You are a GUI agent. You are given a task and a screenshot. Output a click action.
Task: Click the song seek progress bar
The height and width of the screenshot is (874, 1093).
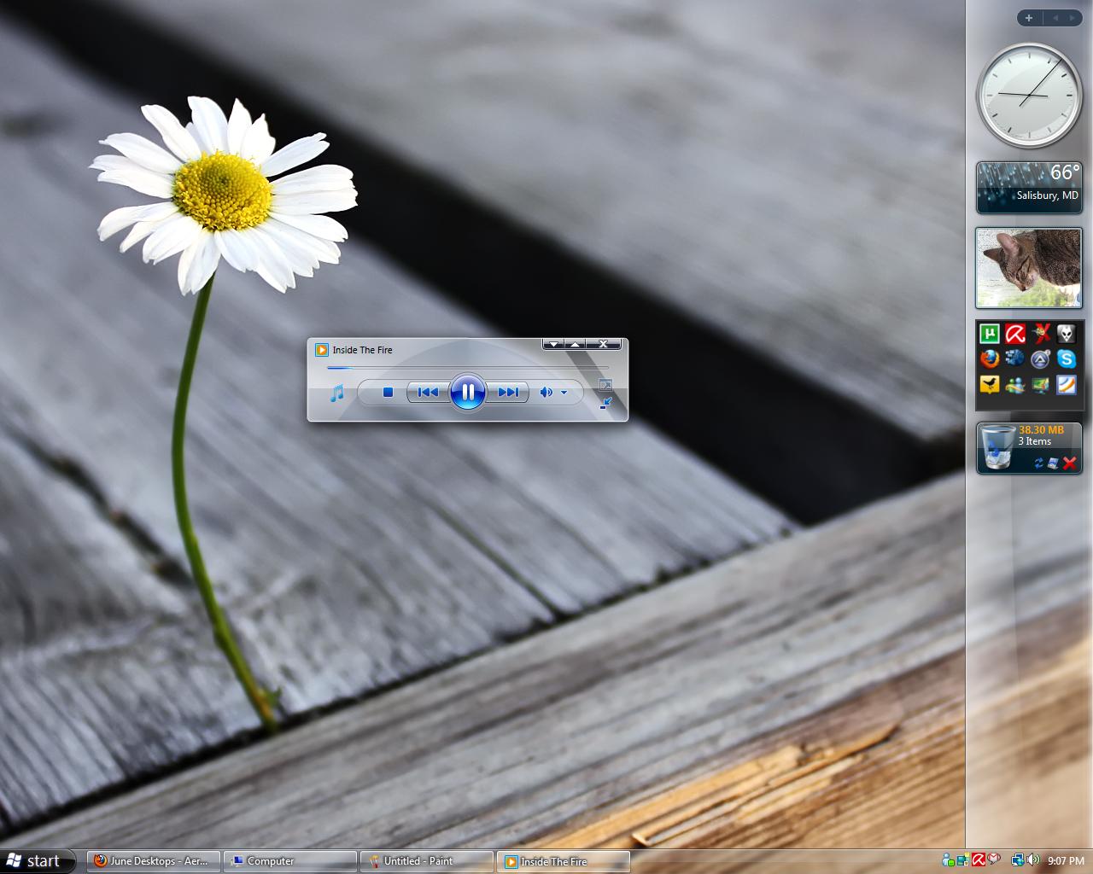pos(467,368)
